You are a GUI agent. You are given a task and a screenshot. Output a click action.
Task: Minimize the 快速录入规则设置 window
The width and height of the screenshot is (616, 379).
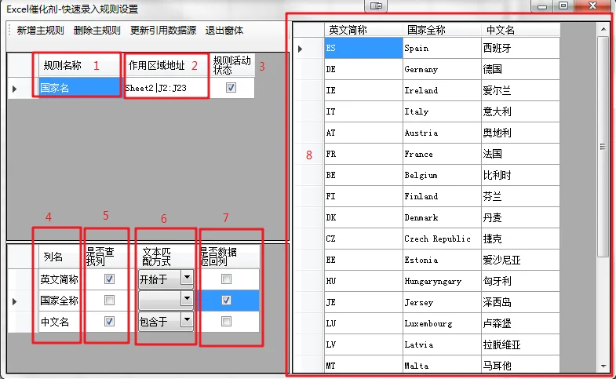[x=542, y=6]
